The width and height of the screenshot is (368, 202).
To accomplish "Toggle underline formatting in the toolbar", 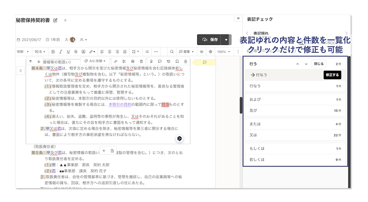I will [68, 52].
